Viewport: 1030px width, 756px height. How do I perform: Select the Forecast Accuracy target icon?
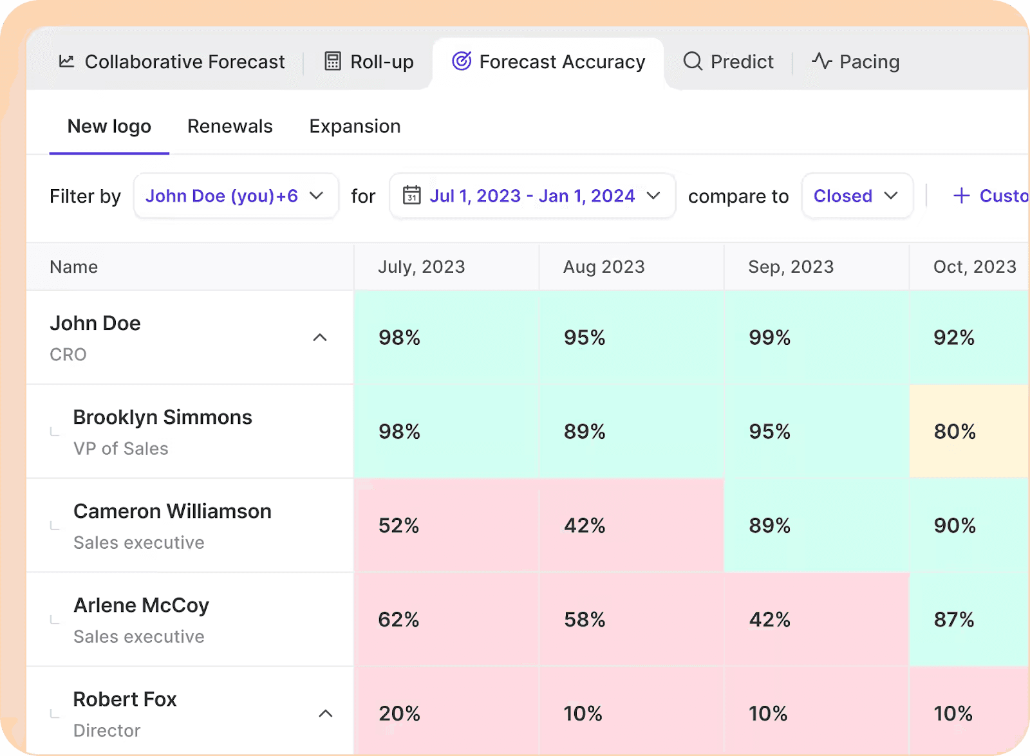(x=461, y=61)
